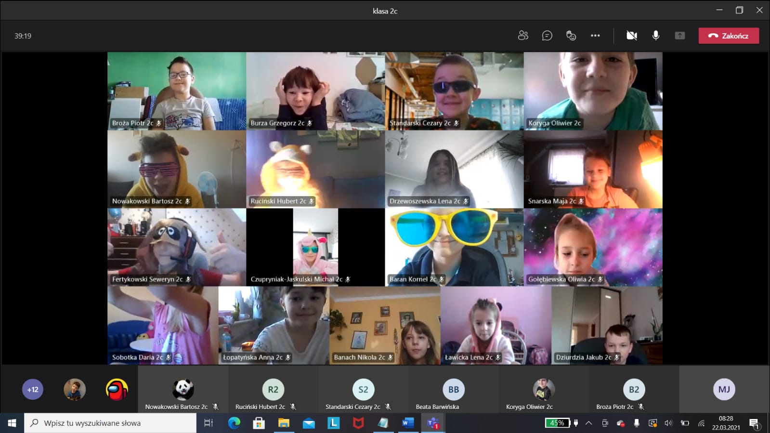Click the S2 avatar of Standarski Cezary
Screen dimensions: 770x433
[363, 389]
